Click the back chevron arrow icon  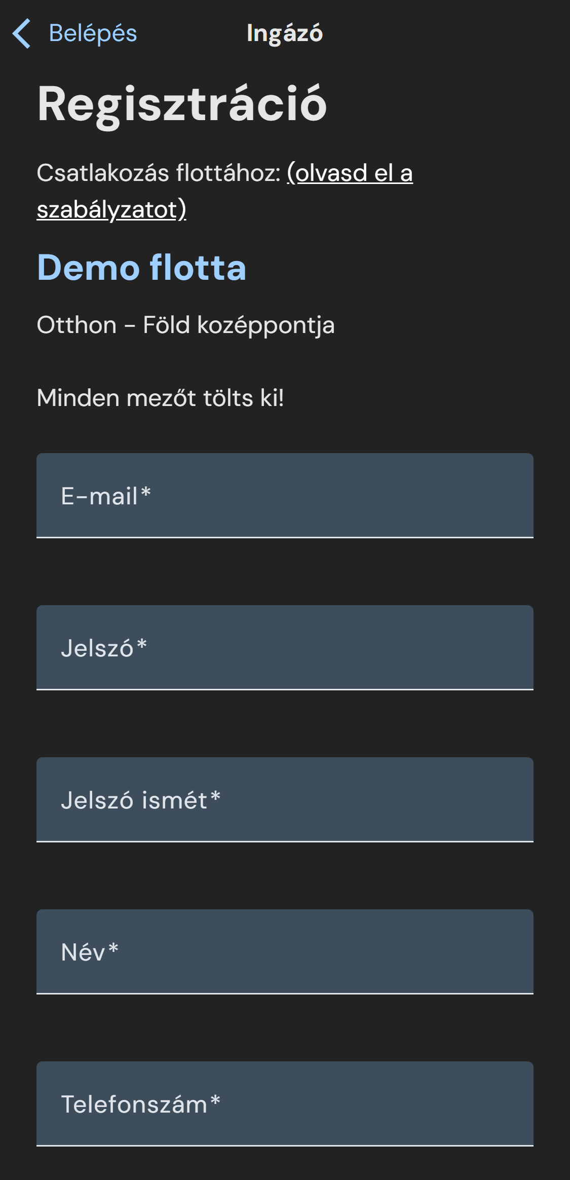(x=22, y=33)
